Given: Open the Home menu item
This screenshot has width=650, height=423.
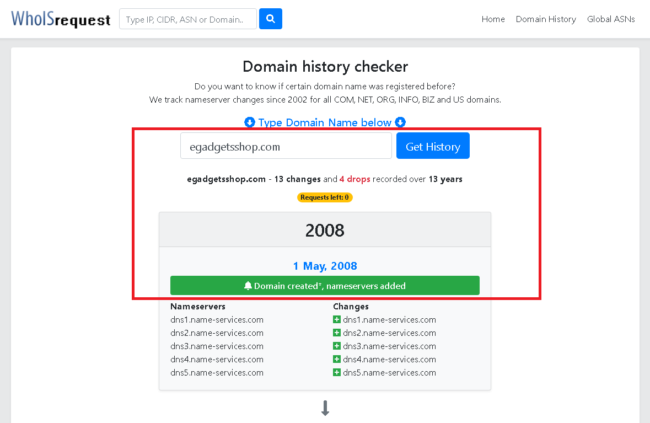Looking at the screenshot, I should pos(493,19).
